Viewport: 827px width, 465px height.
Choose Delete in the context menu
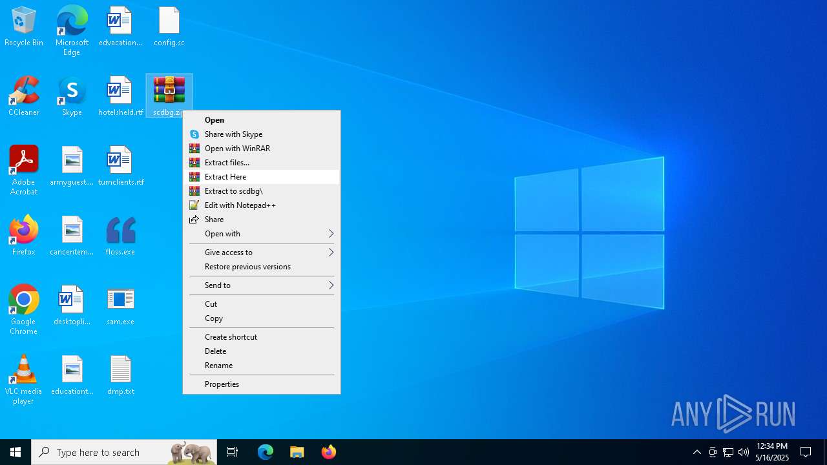262,351
